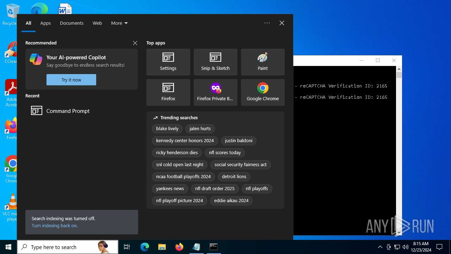This screenshot has height=254, width=451.
Task: Click the taskbar clock and date
Action: [421, 247]
